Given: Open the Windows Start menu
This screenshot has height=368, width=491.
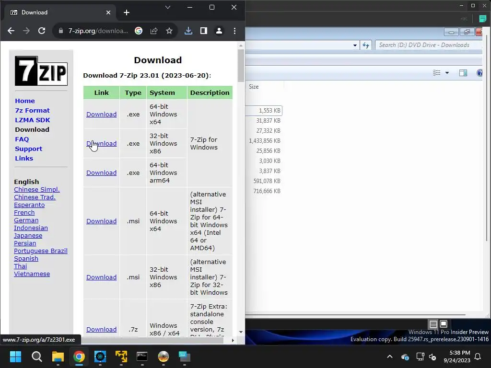Looking at the screenshot, I should pos(15,356).
